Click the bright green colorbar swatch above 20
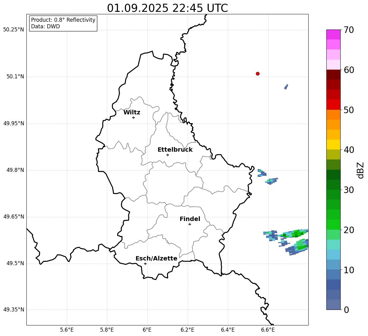 (x=333, y=224)
